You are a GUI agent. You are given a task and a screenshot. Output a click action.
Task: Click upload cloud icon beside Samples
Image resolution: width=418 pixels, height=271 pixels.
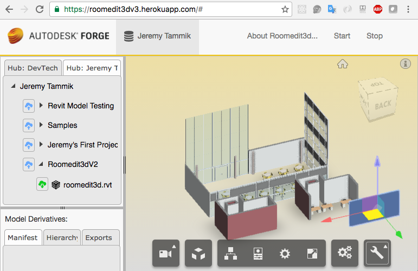[x=29, y=125]
